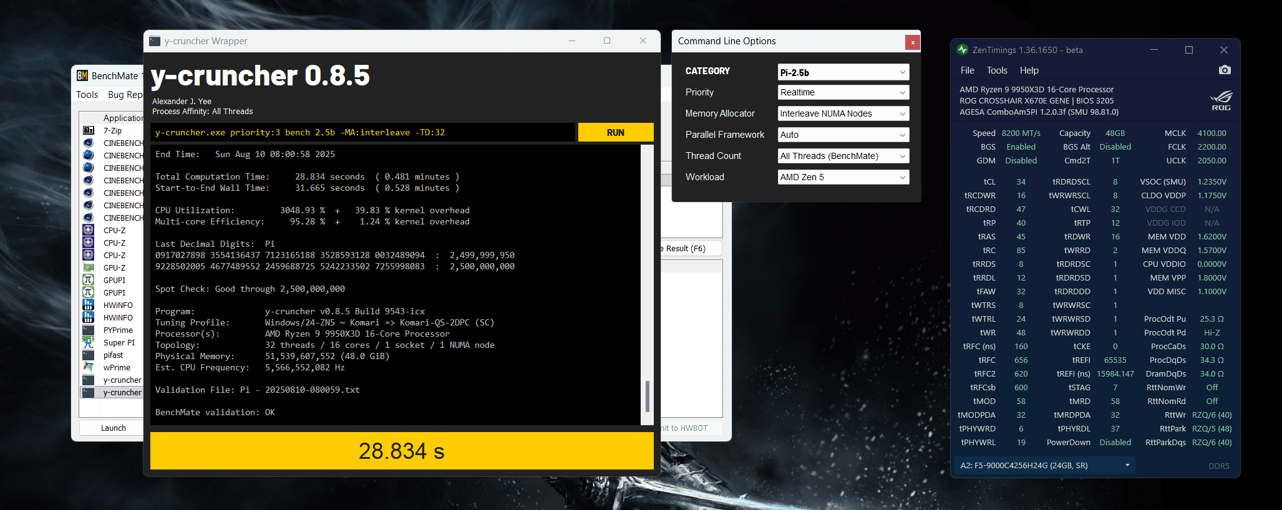
Task: Open ZenTimings Help menu
Action: 1029,70
